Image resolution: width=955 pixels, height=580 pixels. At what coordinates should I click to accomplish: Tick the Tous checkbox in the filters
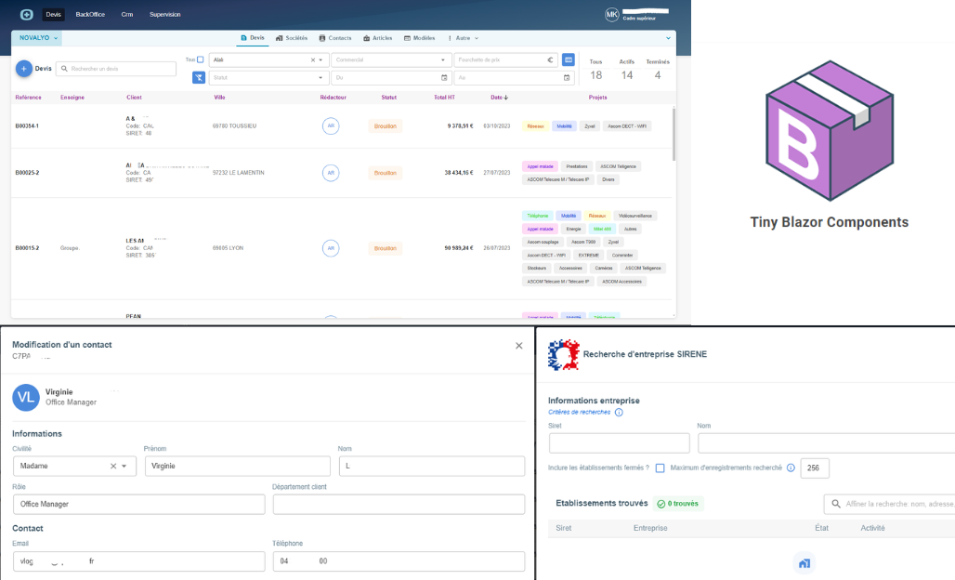pos(200,59)
